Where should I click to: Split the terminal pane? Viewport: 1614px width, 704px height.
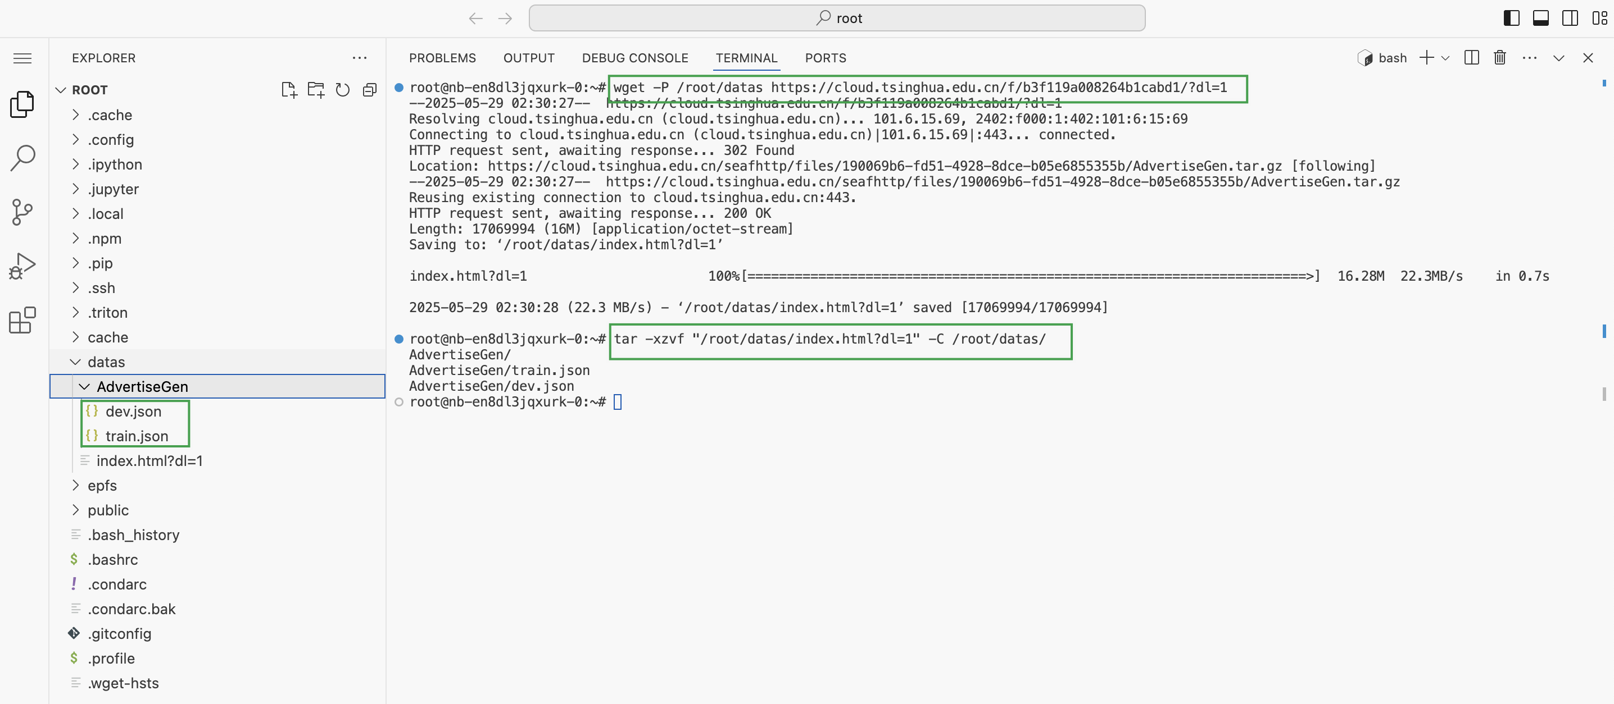1471,58
